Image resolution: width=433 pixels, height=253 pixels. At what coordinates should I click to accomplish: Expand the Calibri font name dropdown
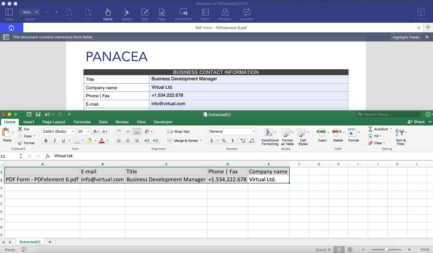tap(73, 131)
